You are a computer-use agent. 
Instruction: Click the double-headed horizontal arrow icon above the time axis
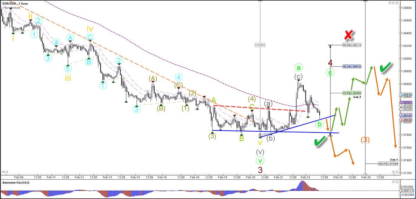pyautogui.click(x=3, y=171)
